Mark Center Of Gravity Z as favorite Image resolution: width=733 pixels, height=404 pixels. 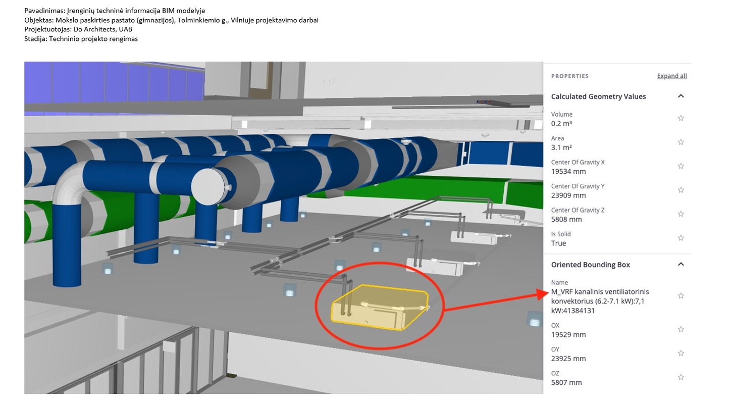coord(680,214)
